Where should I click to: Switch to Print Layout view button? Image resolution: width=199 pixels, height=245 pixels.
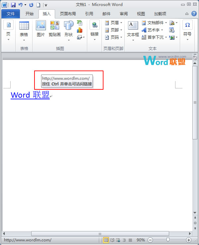[106, 240]
